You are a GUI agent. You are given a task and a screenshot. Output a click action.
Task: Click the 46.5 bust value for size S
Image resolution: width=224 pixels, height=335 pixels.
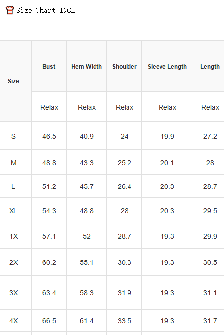tap(49, 136)
